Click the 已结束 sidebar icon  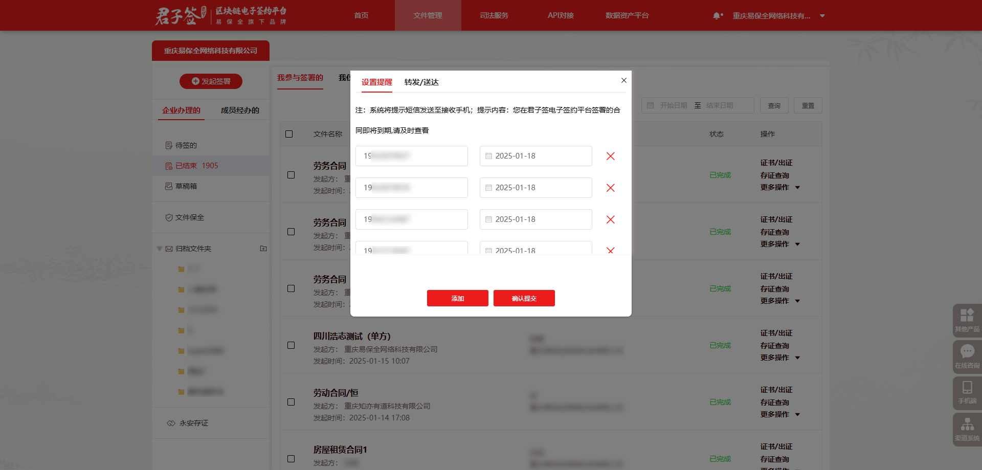click(x=169, y=166)
